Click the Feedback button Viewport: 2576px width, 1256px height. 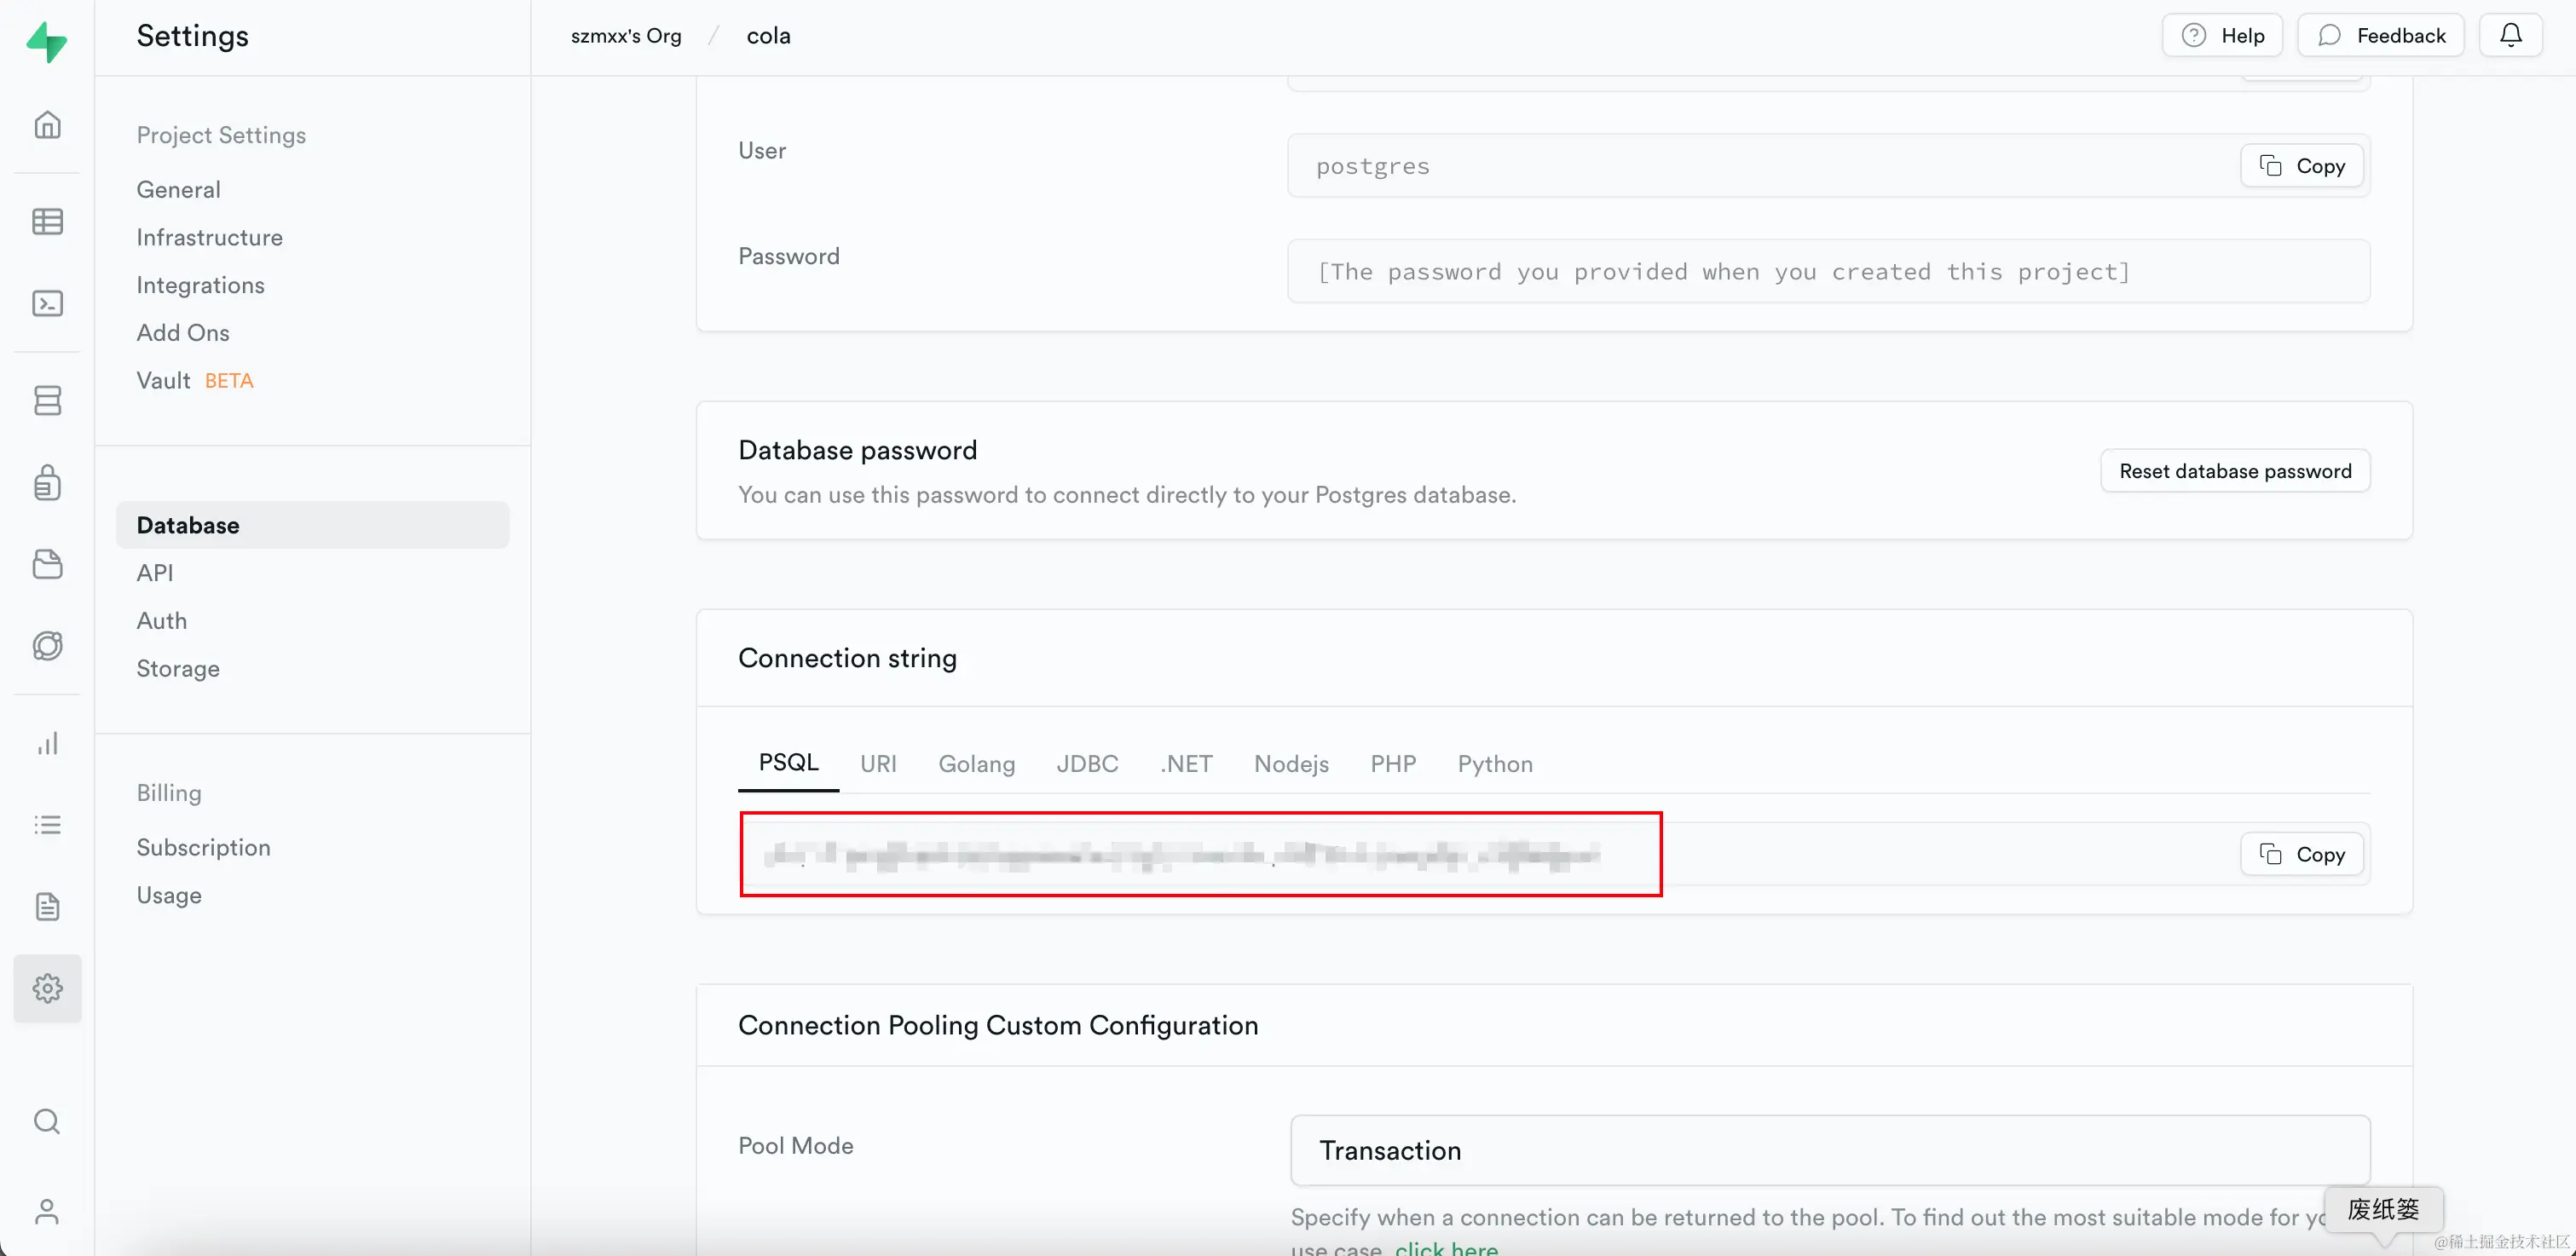point(2380,35)
